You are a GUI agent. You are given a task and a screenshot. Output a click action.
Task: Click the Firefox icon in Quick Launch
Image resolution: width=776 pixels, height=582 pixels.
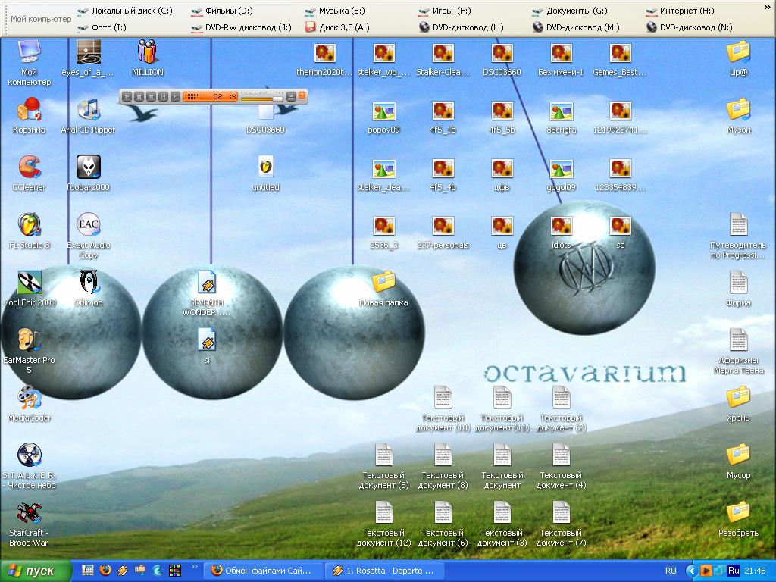coord(105,571)
